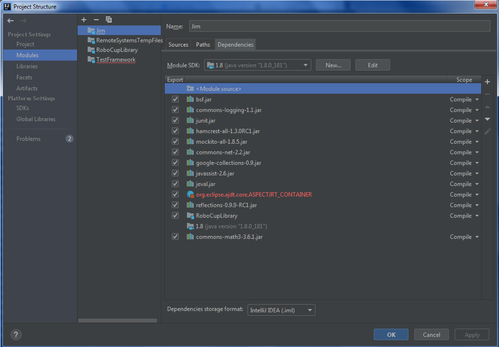Viewport: 499px width, 347px height.
Task: Click the forward navigation arrow
Action: coord(23,21)
